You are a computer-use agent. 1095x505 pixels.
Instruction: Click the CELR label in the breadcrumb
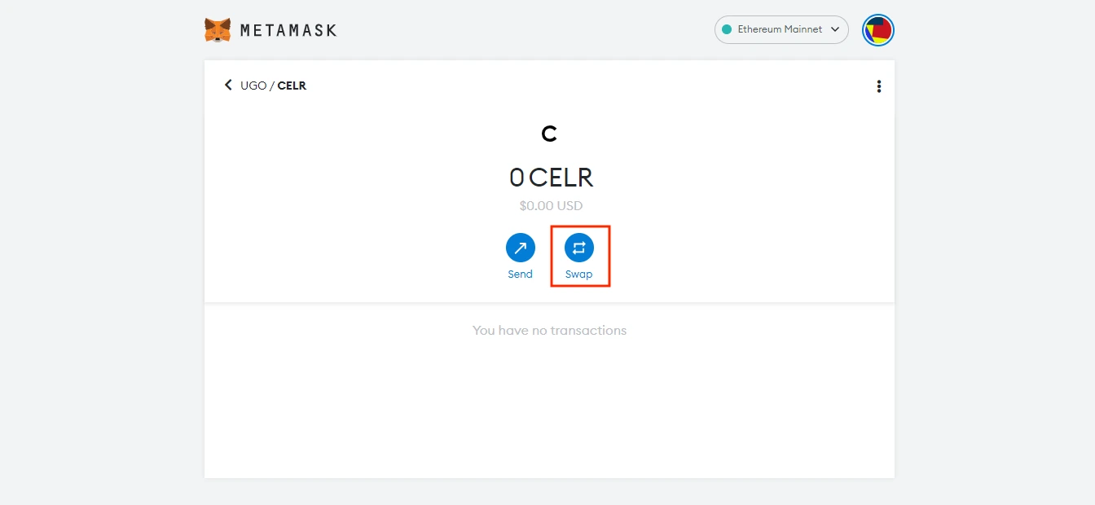292,86
